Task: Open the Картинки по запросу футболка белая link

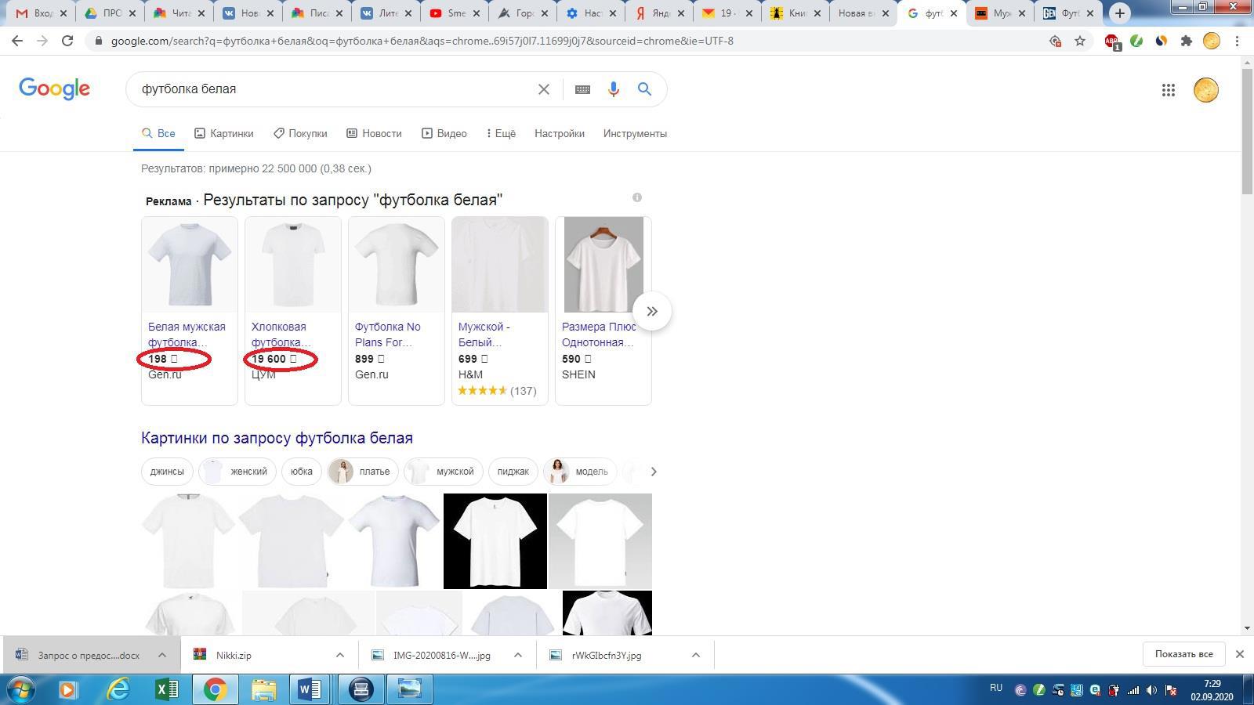Action: pos(277,438)
